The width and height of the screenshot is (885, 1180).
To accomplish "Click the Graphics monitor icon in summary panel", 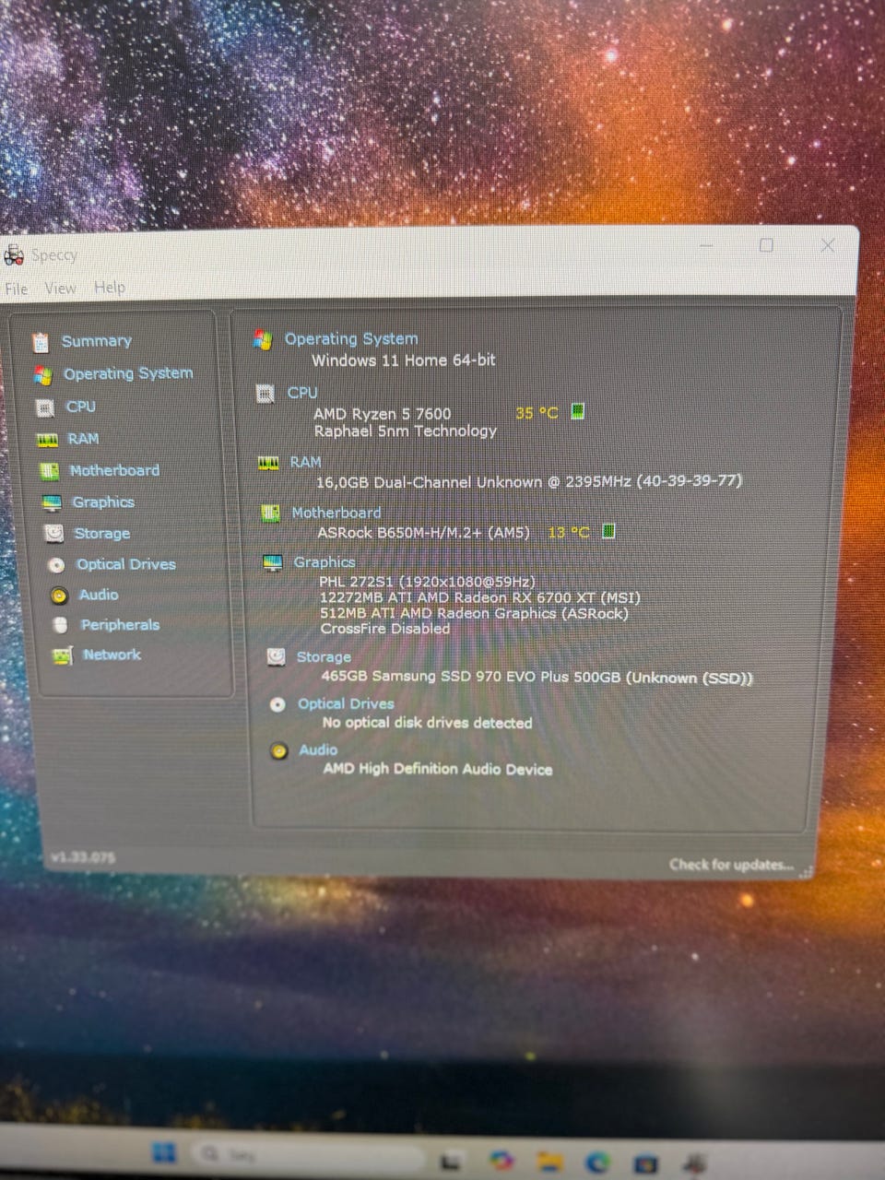I will pos(273,563).
